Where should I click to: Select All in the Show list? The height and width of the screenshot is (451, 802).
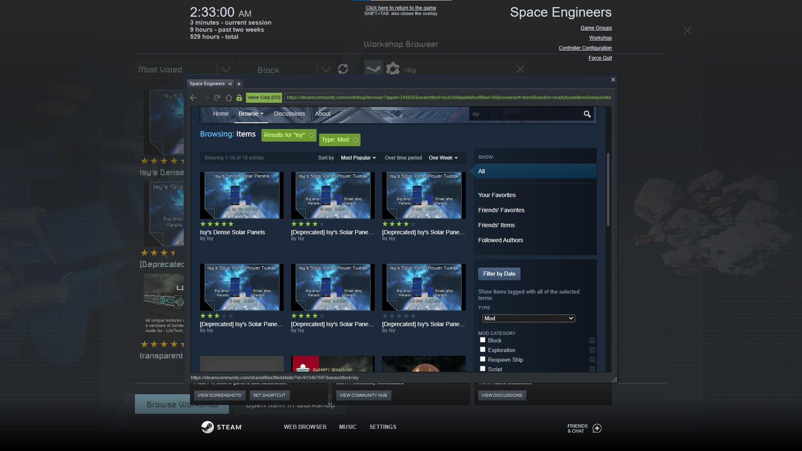[535, 171]
